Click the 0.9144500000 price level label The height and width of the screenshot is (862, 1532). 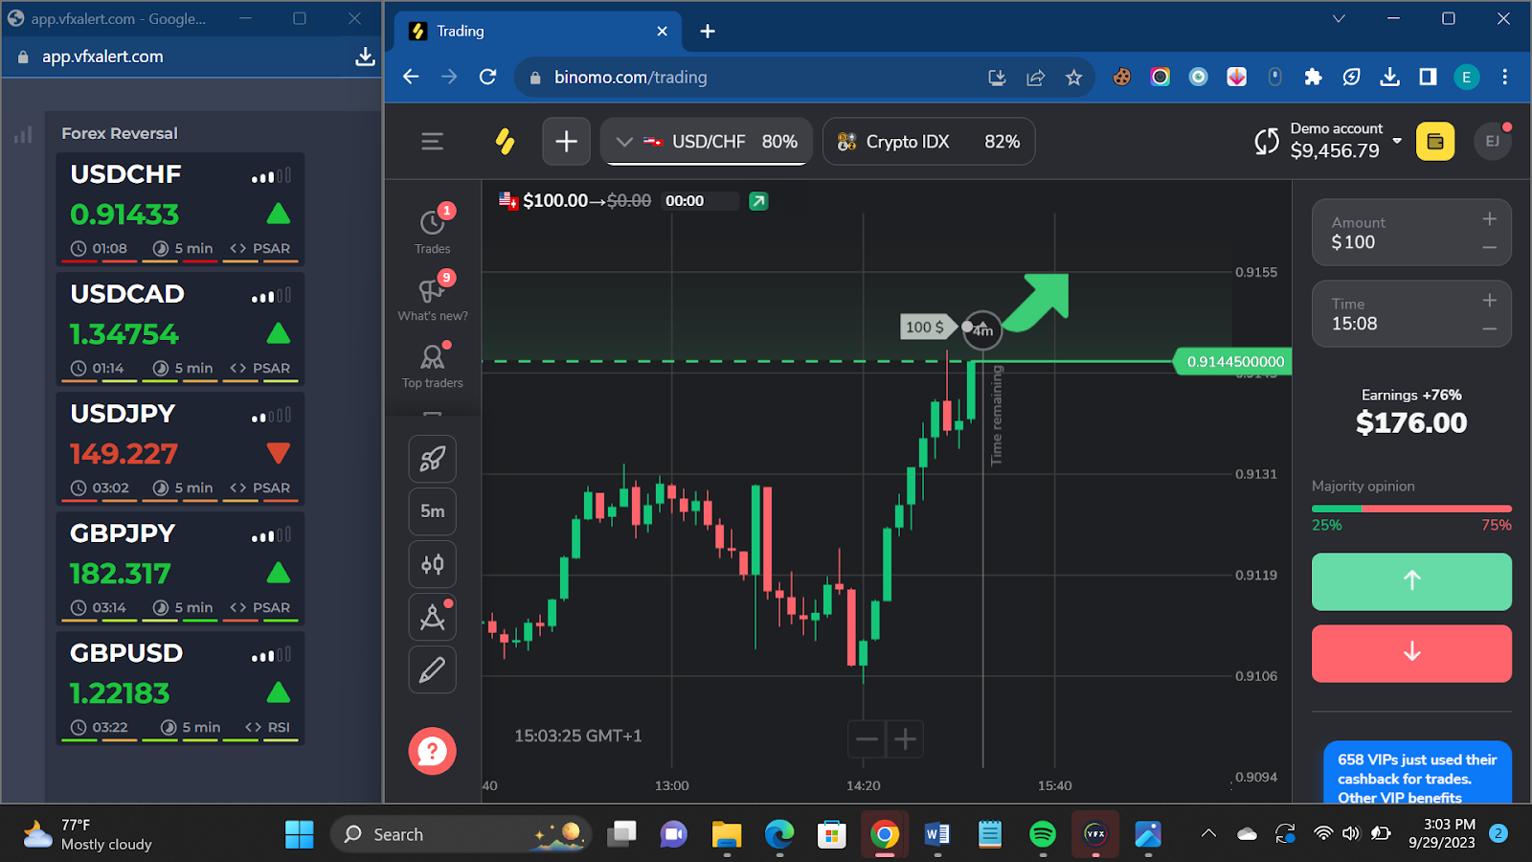tap(1234, 362)
